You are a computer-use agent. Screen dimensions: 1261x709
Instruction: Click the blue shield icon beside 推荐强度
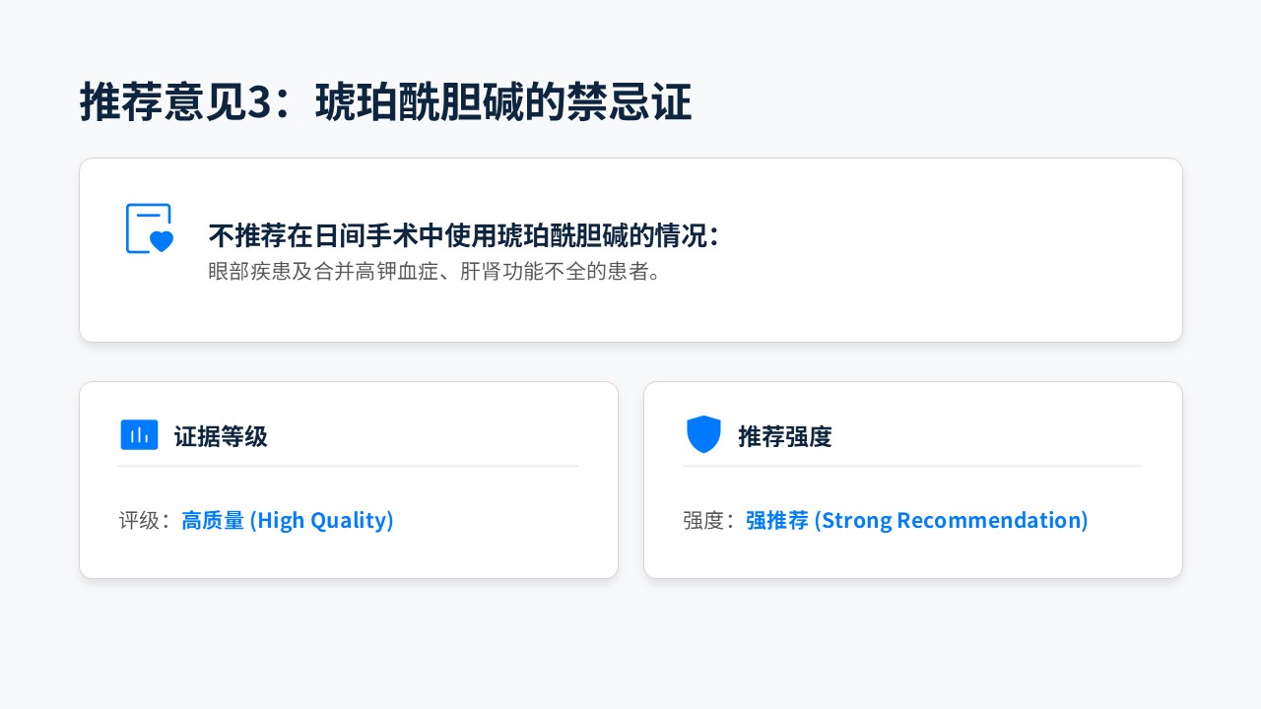[x=703, y=434]
